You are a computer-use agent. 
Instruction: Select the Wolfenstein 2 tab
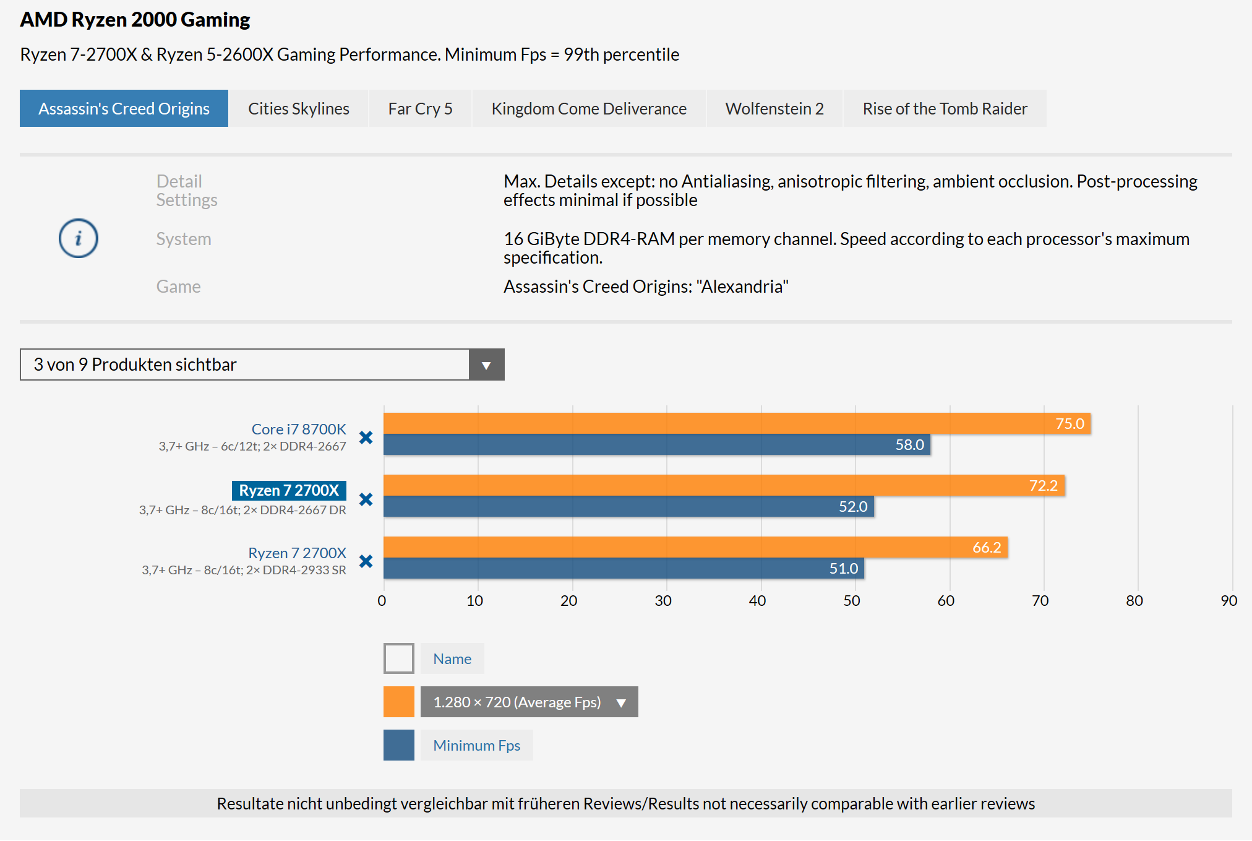(x=774, y=109)
